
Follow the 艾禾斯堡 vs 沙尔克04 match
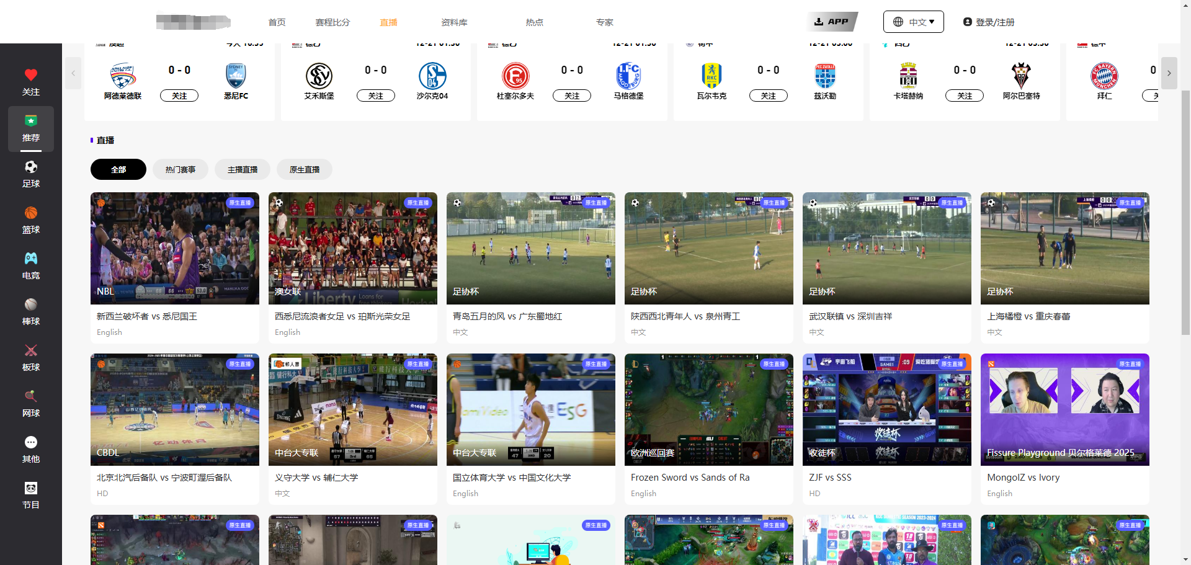click(x=376, y=96)
